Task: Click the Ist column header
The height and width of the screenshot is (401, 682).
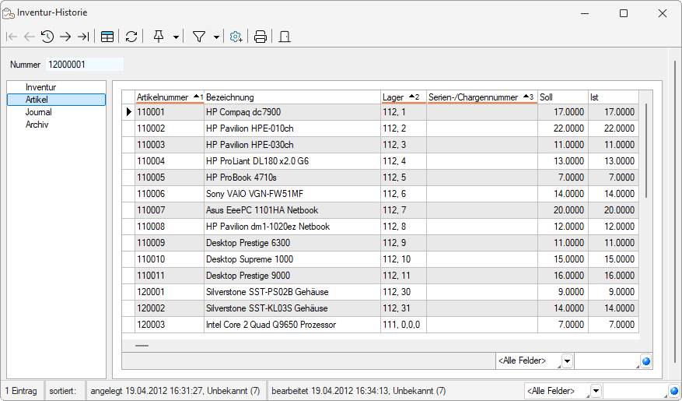Action: tap(614, 97)
